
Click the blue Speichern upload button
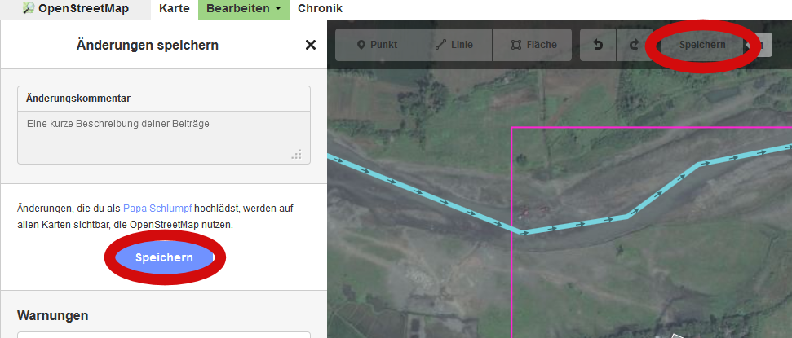click(164, 258)
